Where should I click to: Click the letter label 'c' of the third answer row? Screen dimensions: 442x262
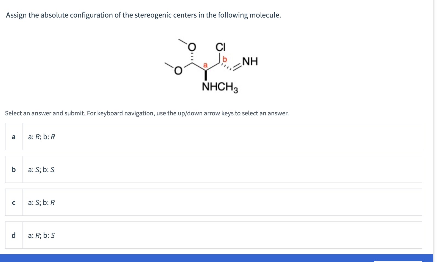(13, 203)
